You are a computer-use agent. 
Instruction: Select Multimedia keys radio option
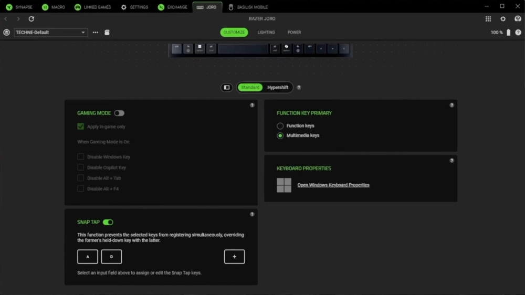click(x=280, y=135)
